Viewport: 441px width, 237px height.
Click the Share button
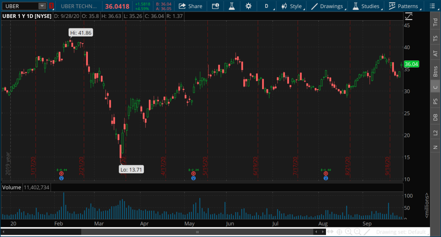tap(190, 6)
